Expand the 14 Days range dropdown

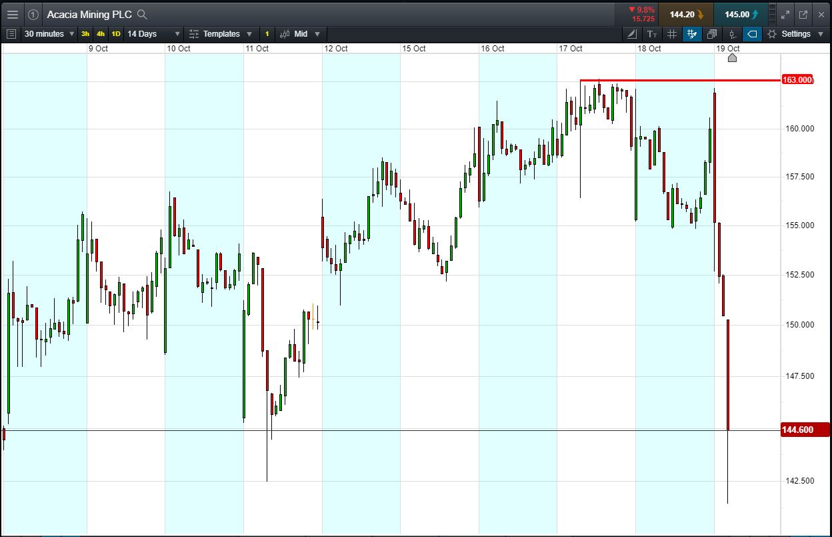click(154, 34)
